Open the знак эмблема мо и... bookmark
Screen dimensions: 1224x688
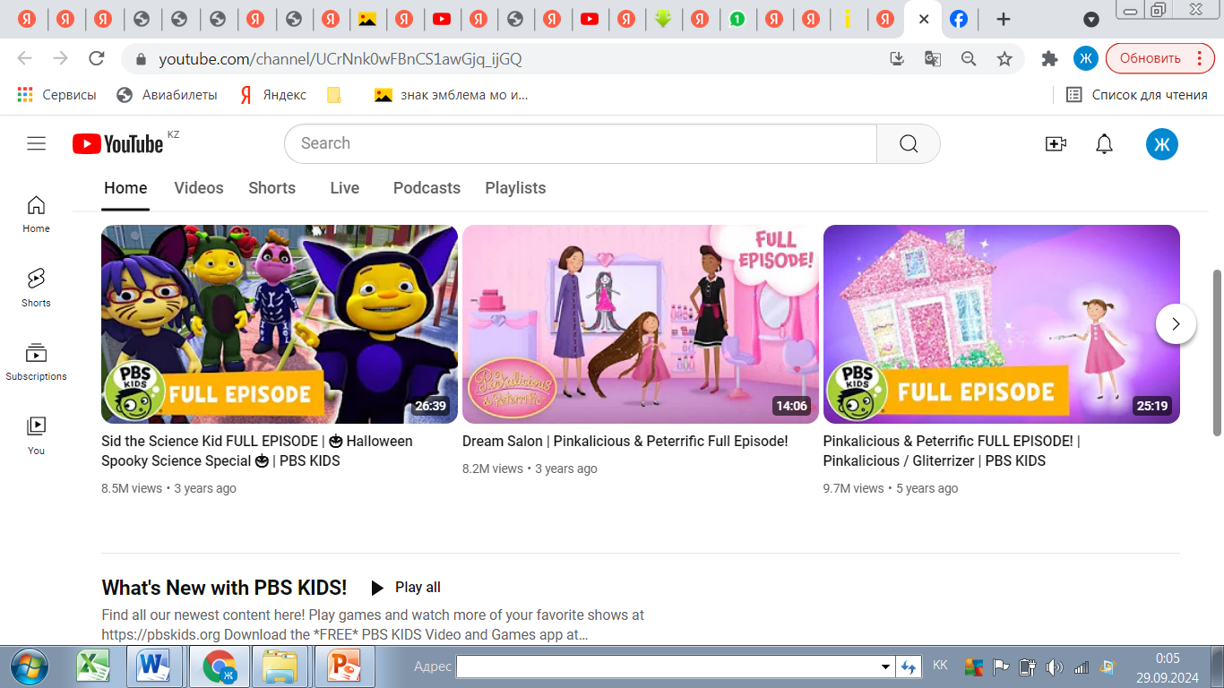coord(452,95)
